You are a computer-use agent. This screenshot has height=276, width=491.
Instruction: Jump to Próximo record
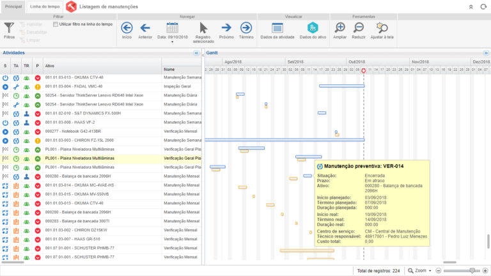pos(226,30)
